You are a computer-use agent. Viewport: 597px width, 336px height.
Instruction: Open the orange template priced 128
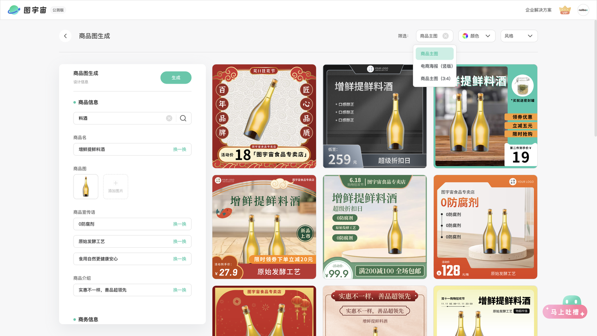[486, 227]
